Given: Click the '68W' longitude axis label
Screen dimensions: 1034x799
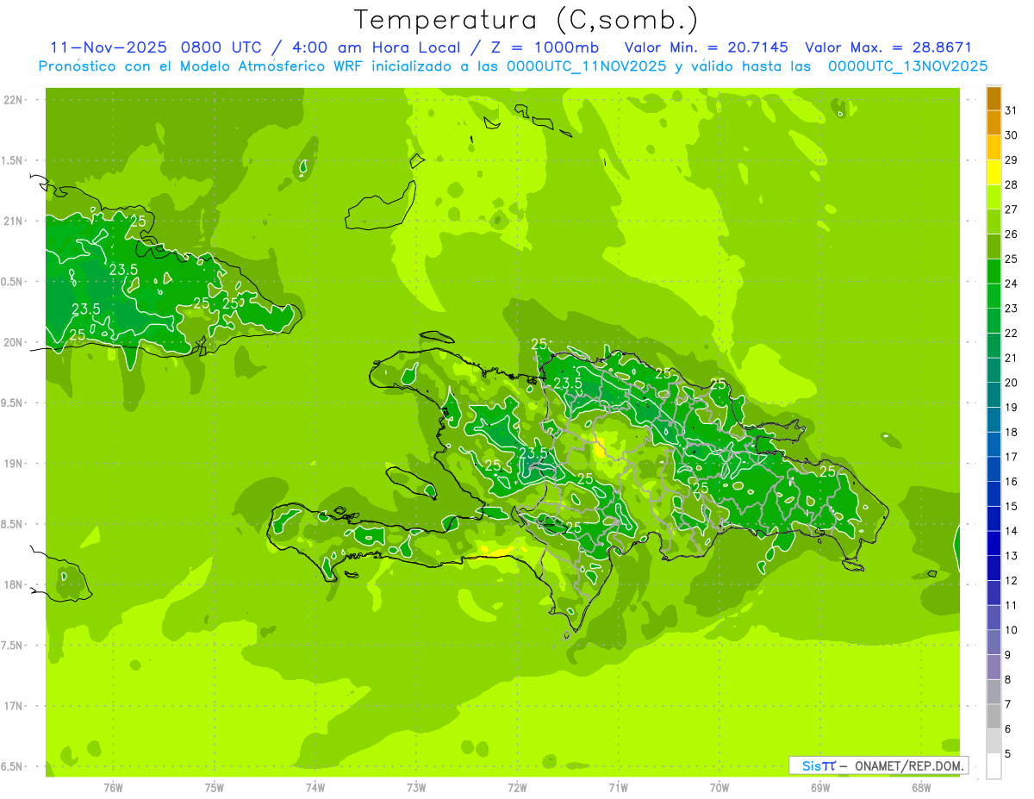Looking at the screenshot, I should (x=921, y=786).
